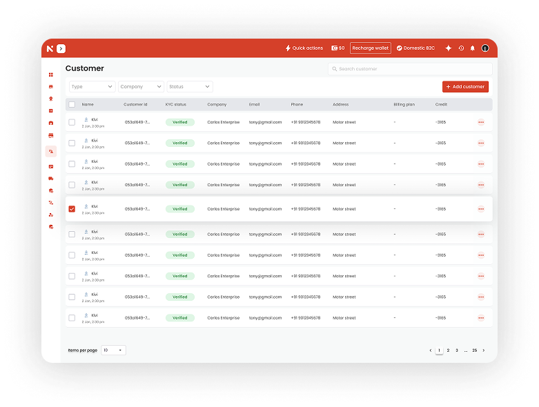
Task: Focus the Search customer field
Action: click(410, 69)
